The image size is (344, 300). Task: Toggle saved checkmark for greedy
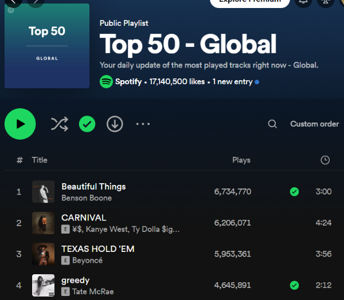tap(294, 285)
